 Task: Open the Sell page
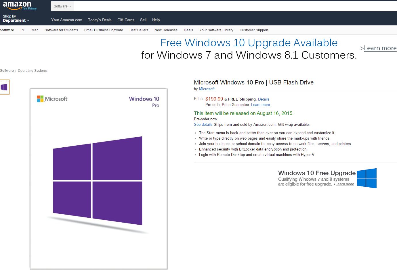coord(143,20)
